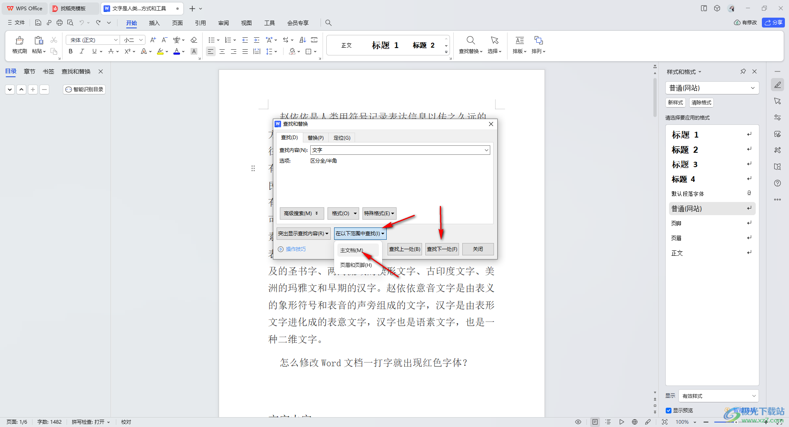This screenshot has width=789, height=427.
Task: Open the font size dropdown
Action: [x=141, y=40]
